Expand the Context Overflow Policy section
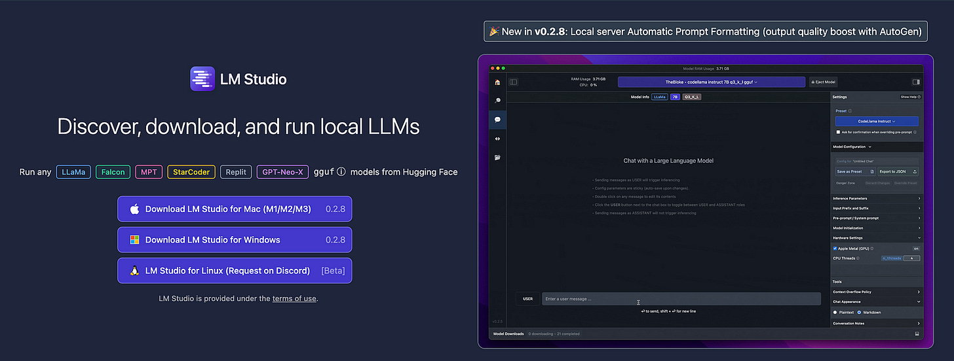The image size is (954, 361). (876, 292)
